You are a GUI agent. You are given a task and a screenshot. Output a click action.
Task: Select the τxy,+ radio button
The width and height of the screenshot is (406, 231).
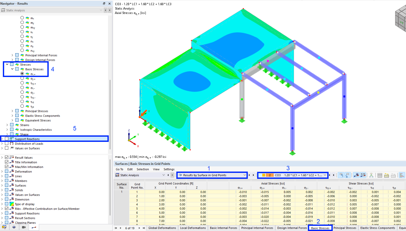(22, 83)
